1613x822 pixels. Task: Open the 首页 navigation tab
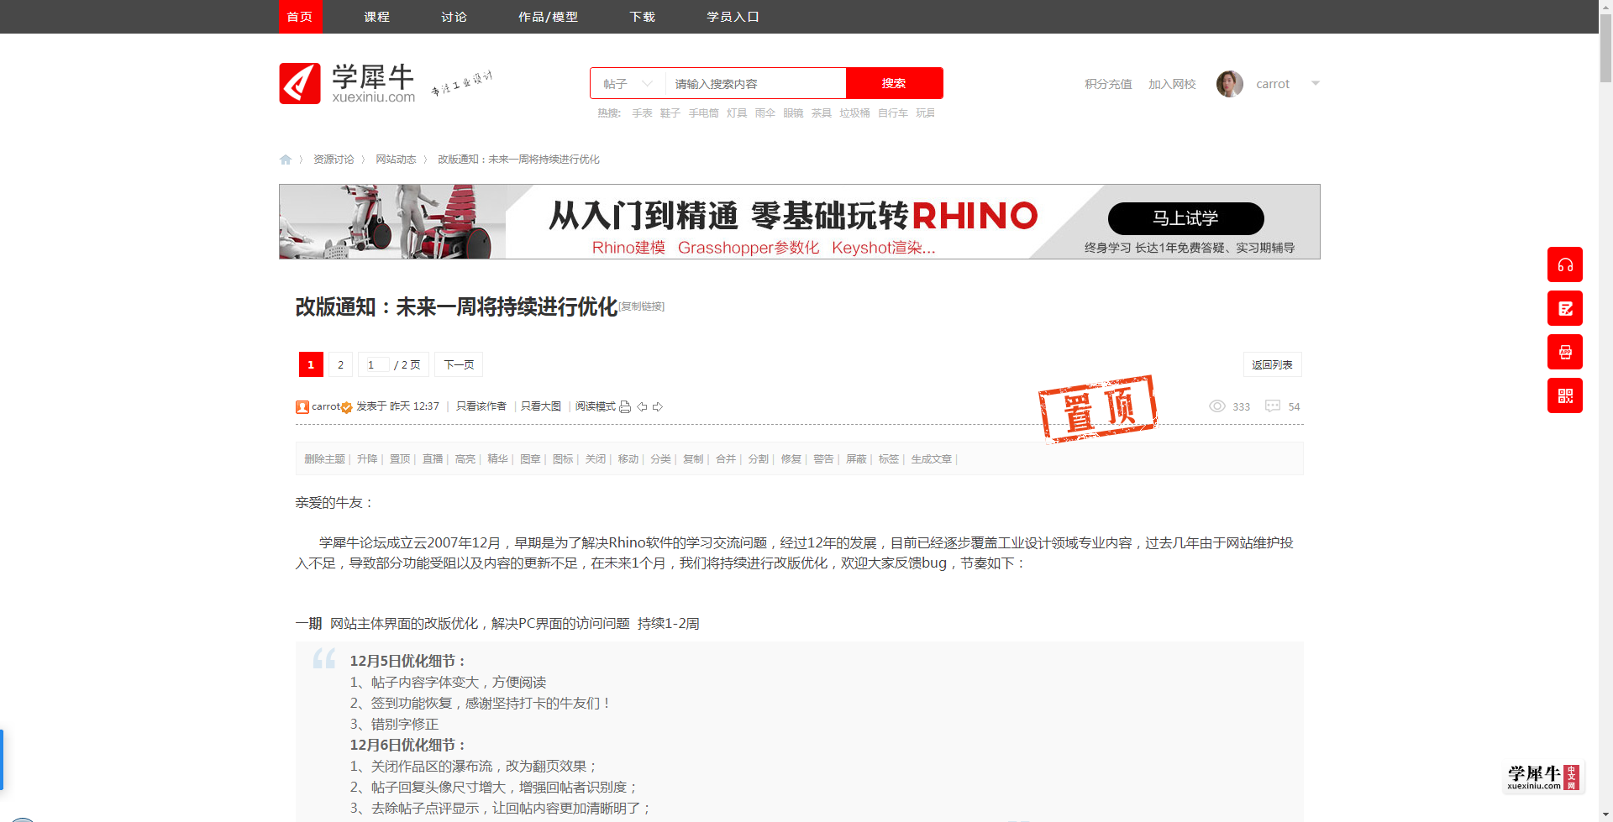[300, 17]
